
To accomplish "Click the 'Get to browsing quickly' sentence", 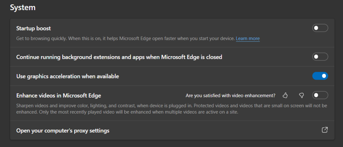I will click(x=42, y=39).
